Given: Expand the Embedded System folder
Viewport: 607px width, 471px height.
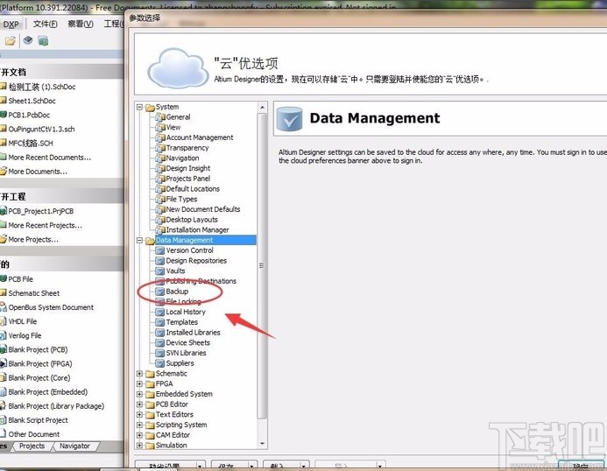Looking at the screenshot, I should (x=140, y=394).
